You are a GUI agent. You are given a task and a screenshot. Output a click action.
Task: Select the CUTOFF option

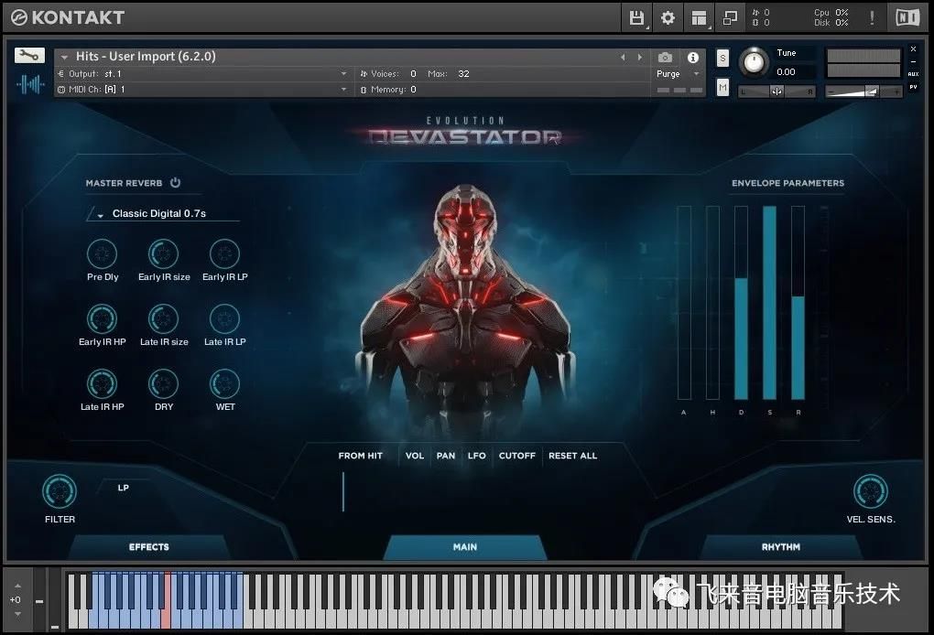pos(517,456)
